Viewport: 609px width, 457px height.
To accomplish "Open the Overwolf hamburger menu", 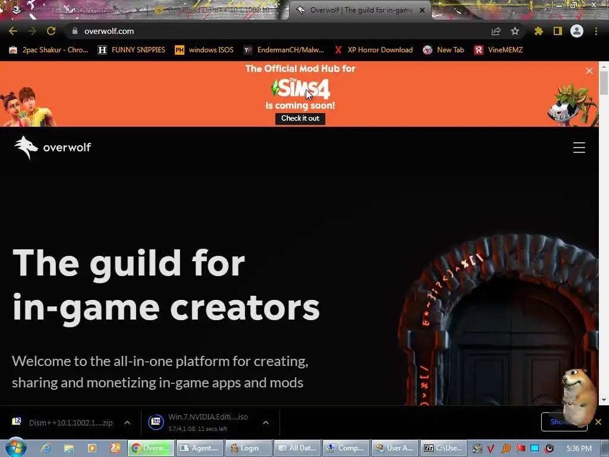I will pyautogui.click(x=579, y=148).
